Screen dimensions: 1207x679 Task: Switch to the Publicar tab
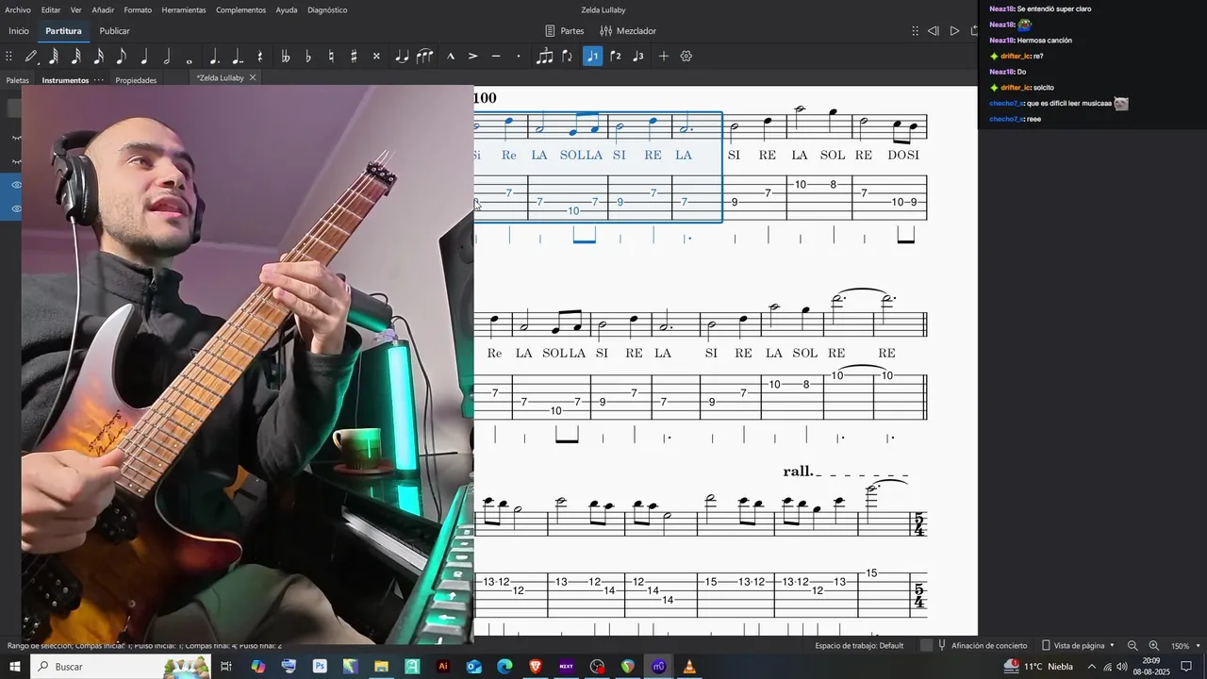click(x=115, y=31)
